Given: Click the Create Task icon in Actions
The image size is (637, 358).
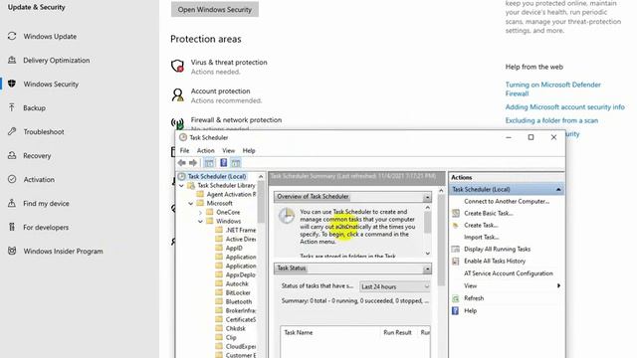Looking at the screenshot, I should [456, 226].
